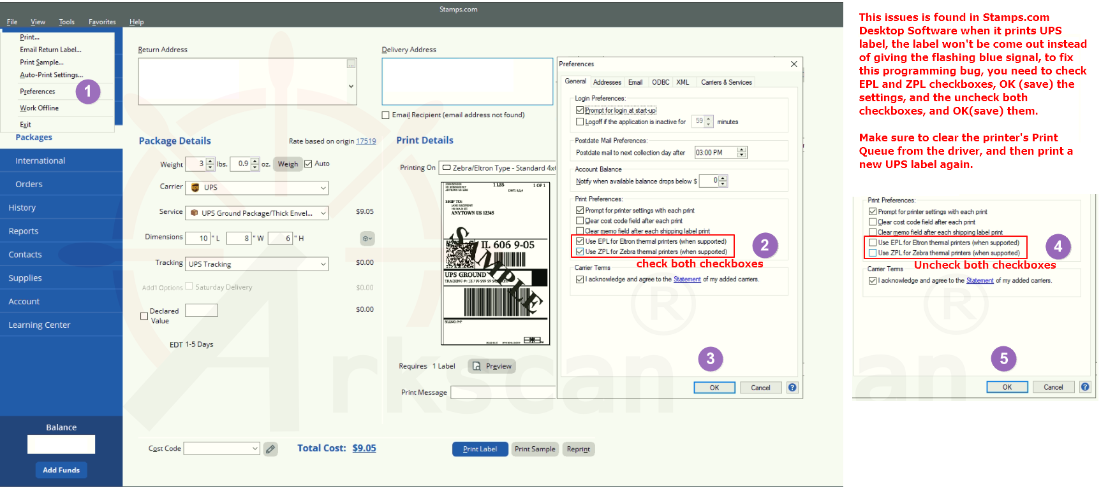
Task: Toggle Use EPL for Eltron thermal printers
Action: 580,241
